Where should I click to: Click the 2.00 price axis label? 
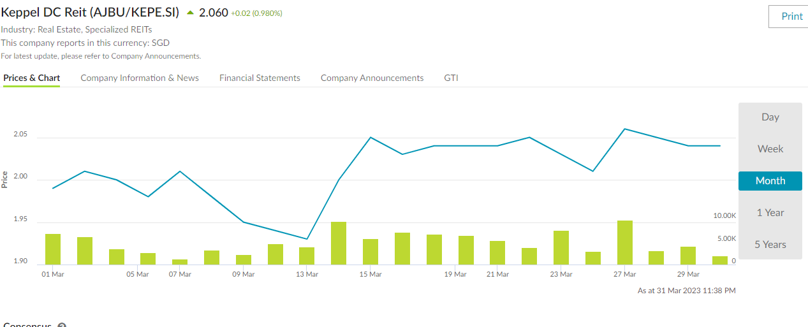pyautogui.click(x=21, y=177)
